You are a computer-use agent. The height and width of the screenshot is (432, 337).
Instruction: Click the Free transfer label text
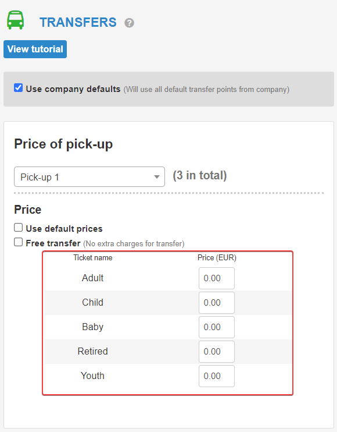pyautogui.click(x=53, y=243)
